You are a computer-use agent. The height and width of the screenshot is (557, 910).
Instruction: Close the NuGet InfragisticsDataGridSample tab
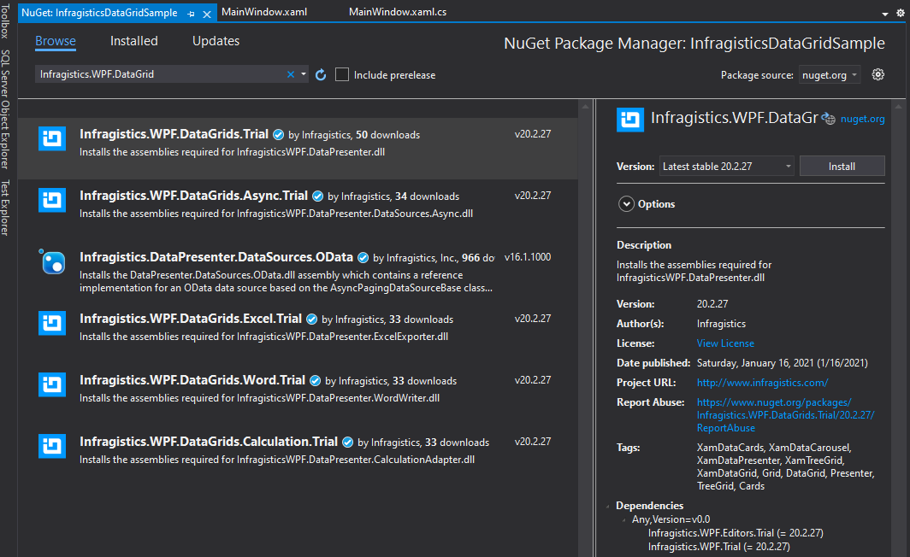(207, 14)
